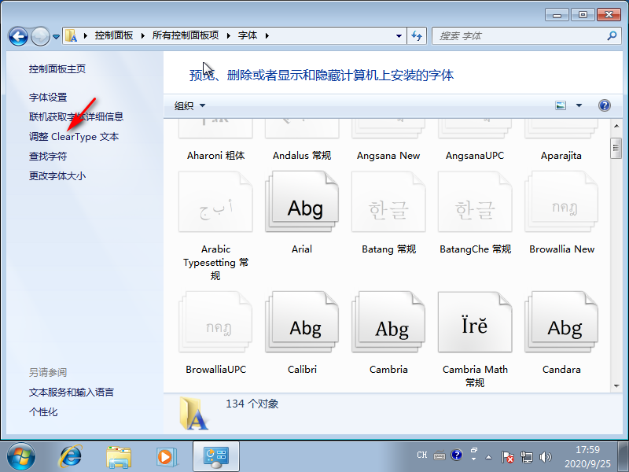Open the recent pages dropdown arrow
Viewport: 629px width, 472px height.
click(x=57, y=36)
